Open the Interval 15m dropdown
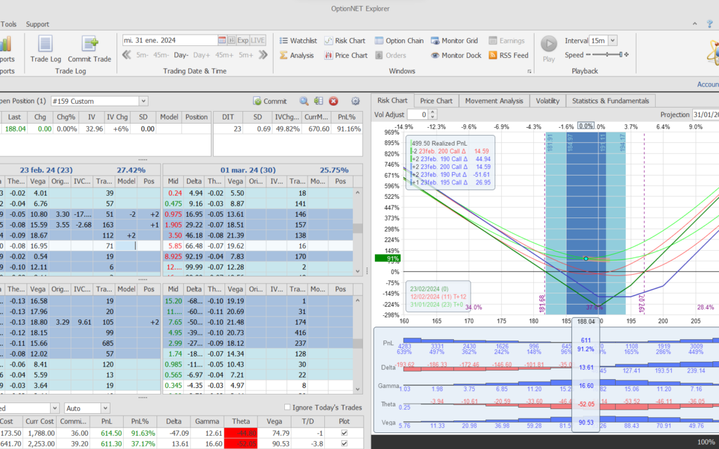 coord(612,41)
